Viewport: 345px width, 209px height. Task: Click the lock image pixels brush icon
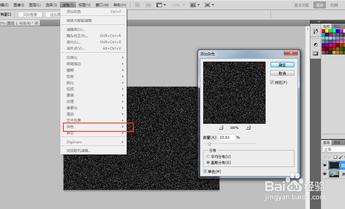[341, 157]
